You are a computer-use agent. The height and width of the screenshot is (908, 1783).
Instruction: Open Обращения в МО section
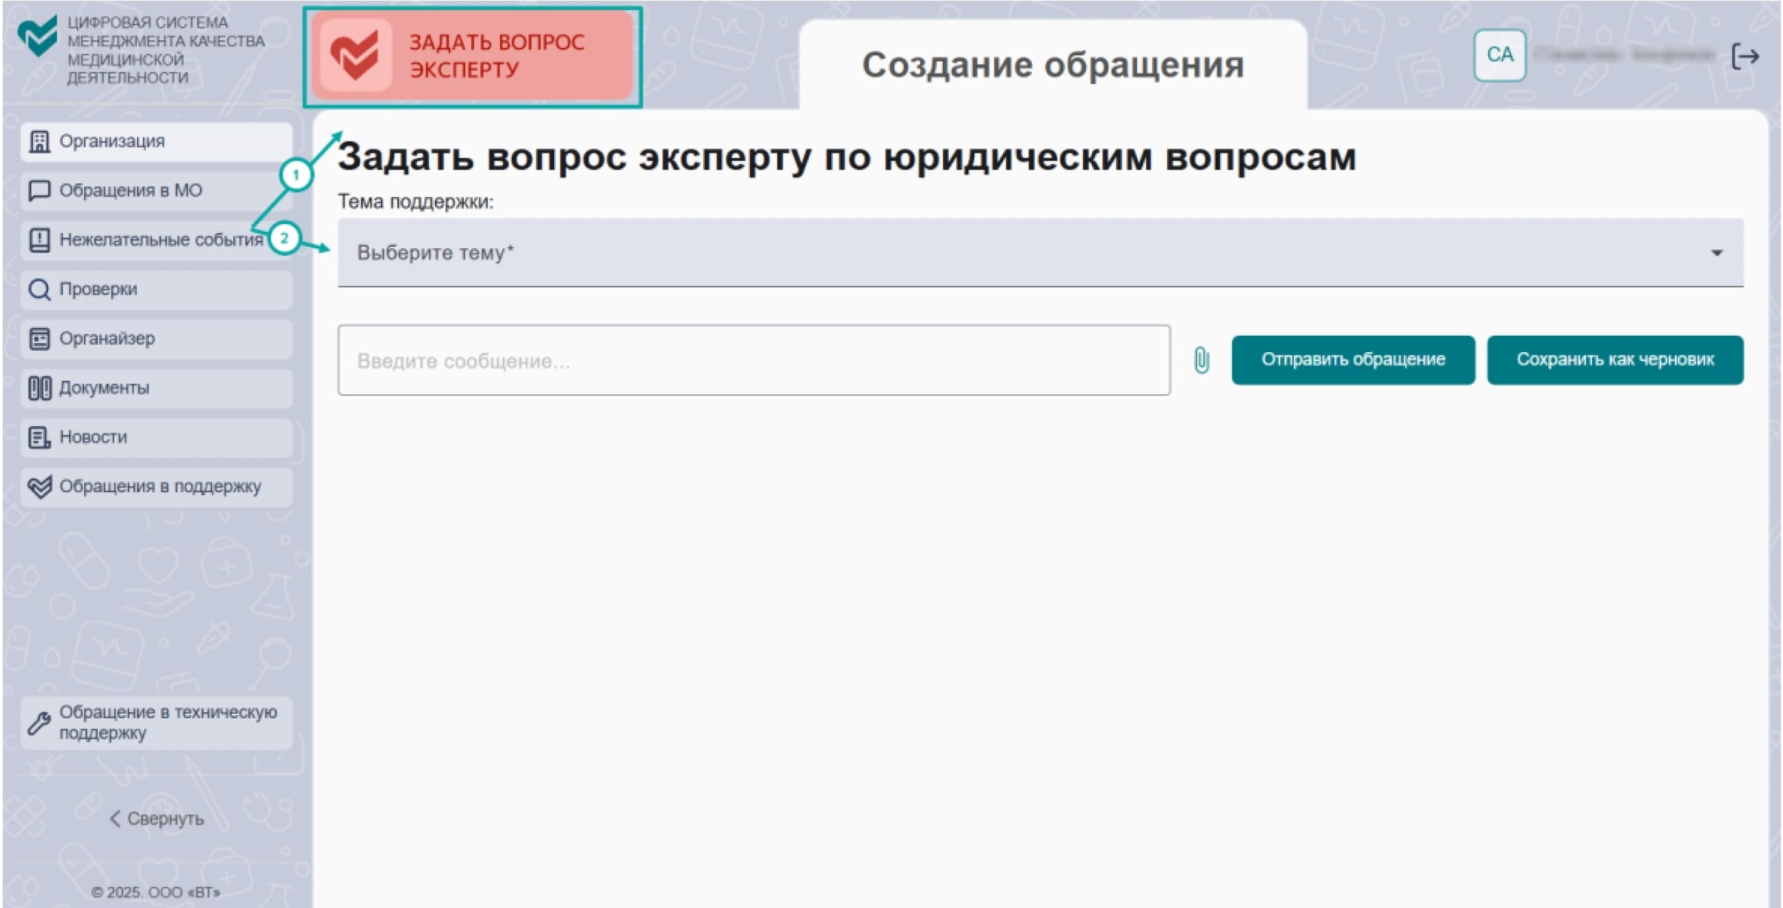[x=157, y=191]
